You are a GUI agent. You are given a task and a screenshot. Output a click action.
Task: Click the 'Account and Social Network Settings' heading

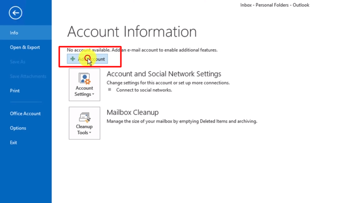(164, 74)
